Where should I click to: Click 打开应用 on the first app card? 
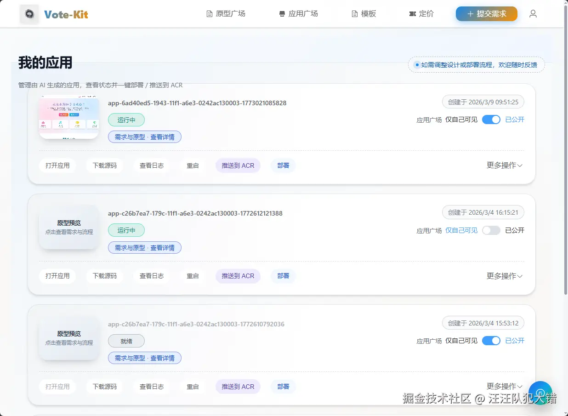coord(57,165)
